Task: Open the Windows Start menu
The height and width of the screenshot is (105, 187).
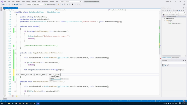Action: (x=2, y=104)
